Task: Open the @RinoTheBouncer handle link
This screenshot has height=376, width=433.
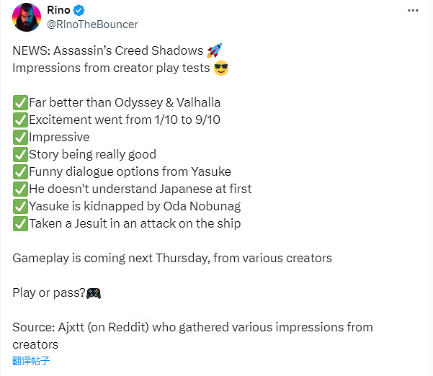Action: pyautogui.click(x=92, y=24)
